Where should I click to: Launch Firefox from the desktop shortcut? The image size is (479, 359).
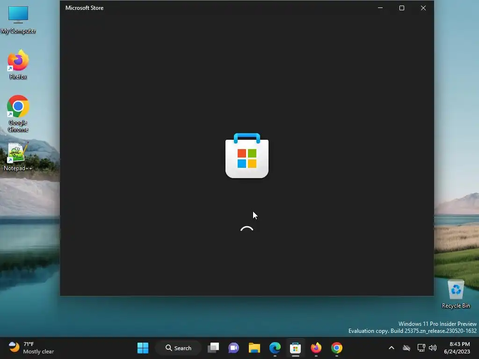click(x=18, y=65)
